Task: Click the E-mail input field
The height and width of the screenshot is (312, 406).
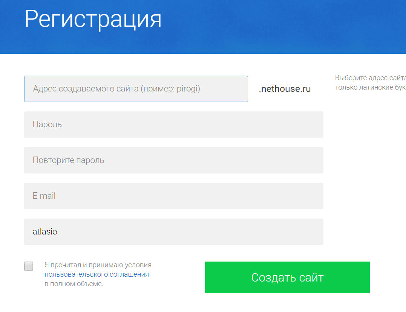Action: click(x=173, y=196)
